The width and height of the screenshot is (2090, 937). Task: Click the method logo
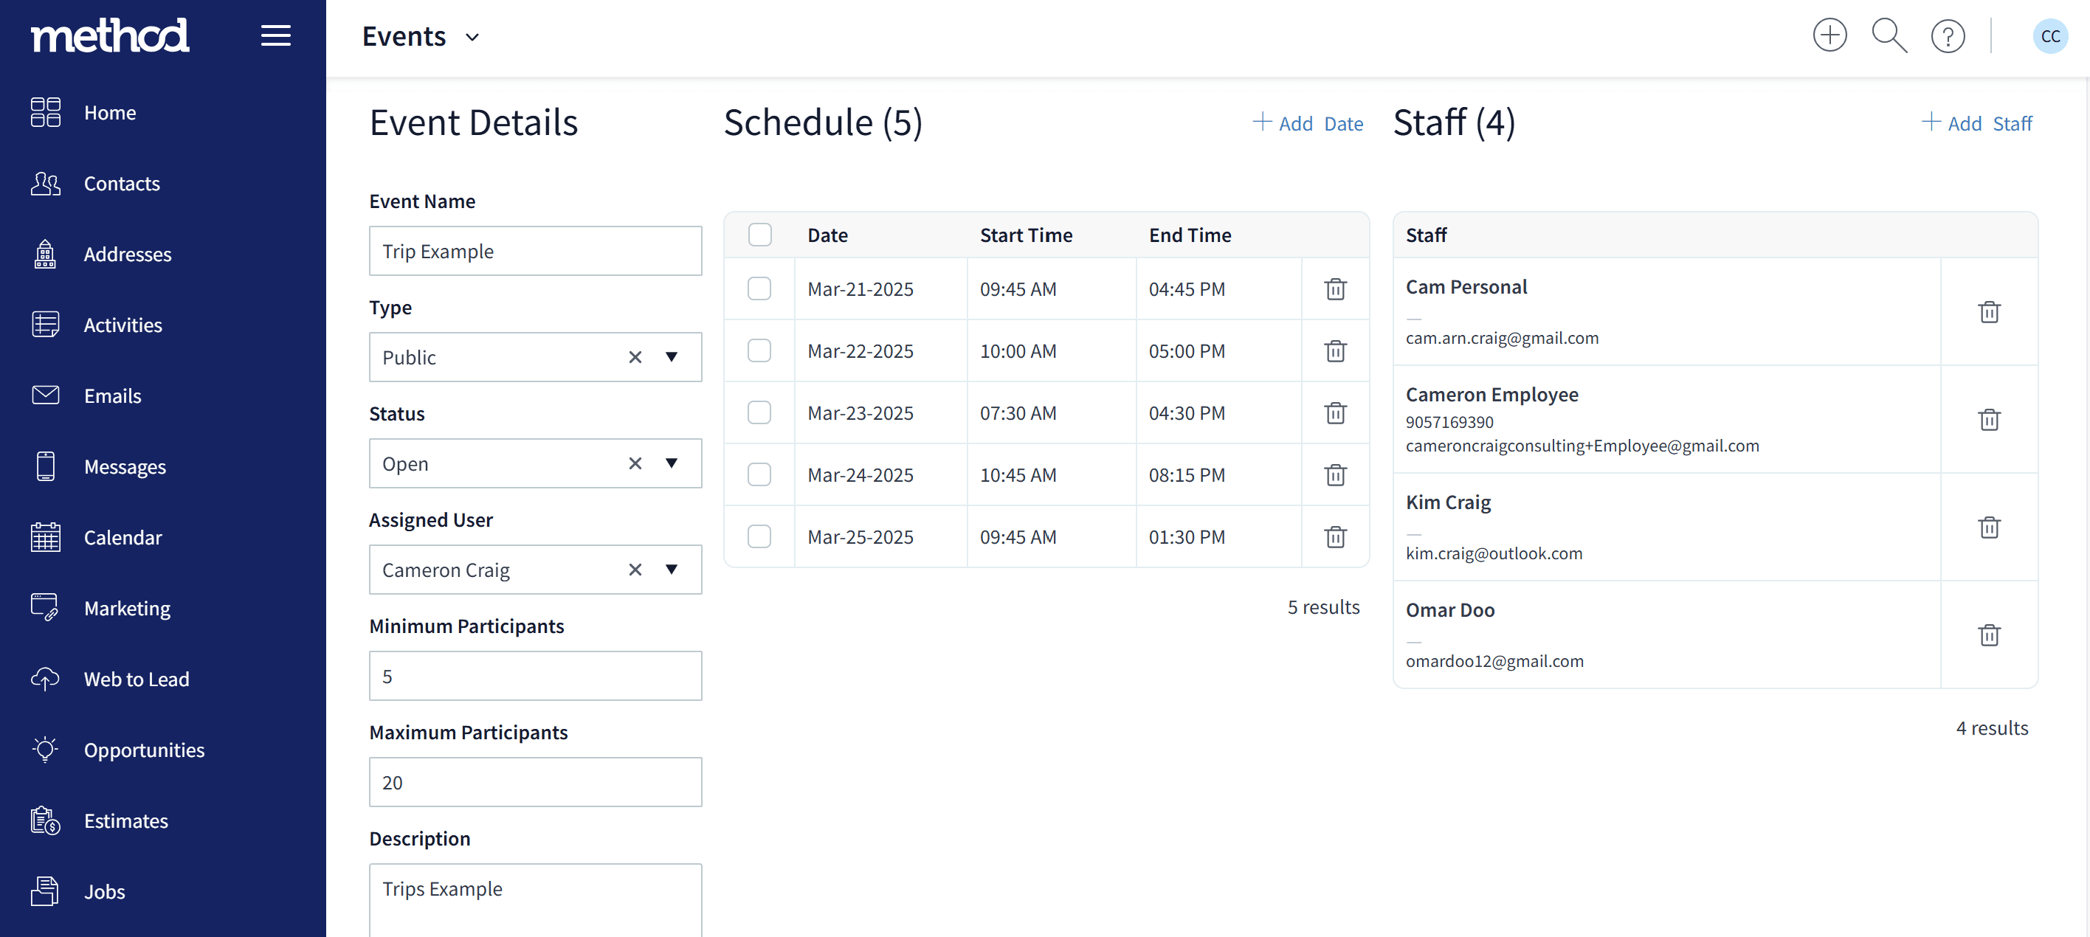pyautogui.click(x=109, y=35)
